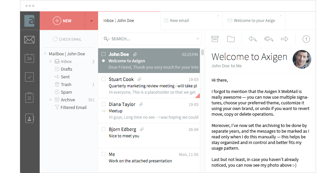Open the Calendar icon in sidebar
The image size is (336, 173).
(29, 58)
